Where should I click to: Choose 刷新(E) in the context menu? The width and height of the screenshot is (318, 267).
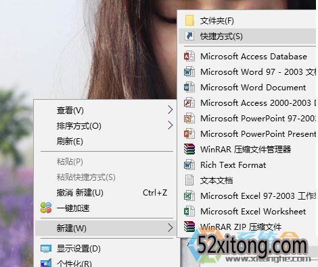[x=106, y=141]
